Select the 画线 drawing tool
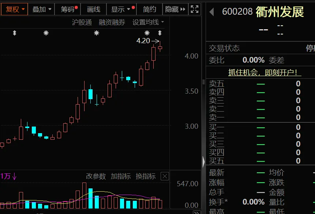Viewport: 315px width, 214px height. point(94,9)
